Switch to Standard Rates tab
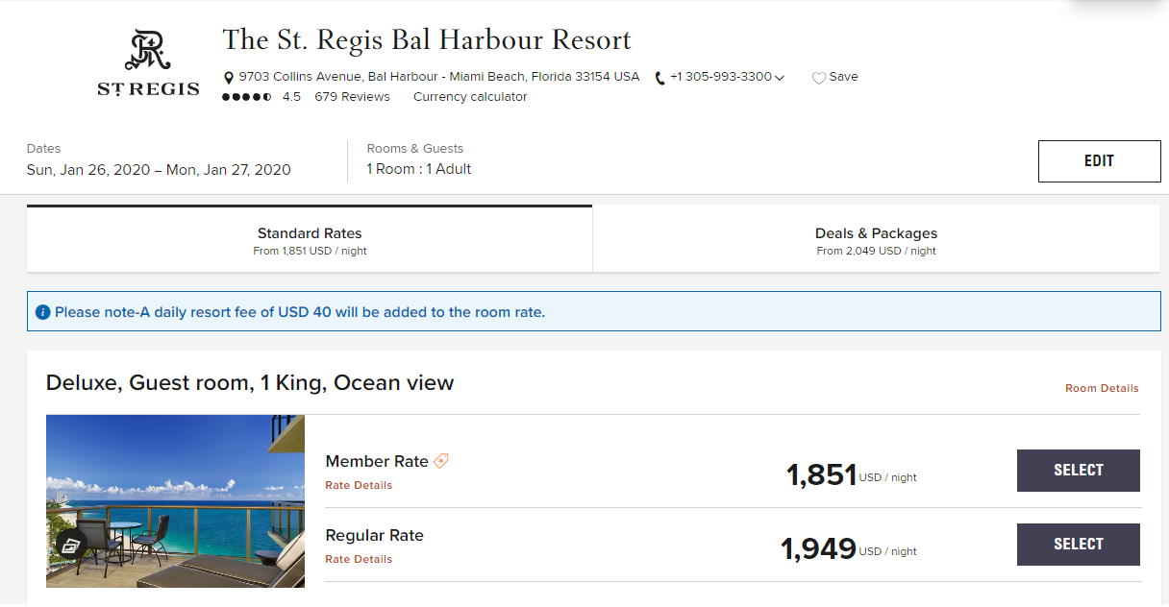Image resolution: width=1169 pixels, height=607 pixels. [x=310, y=241]
